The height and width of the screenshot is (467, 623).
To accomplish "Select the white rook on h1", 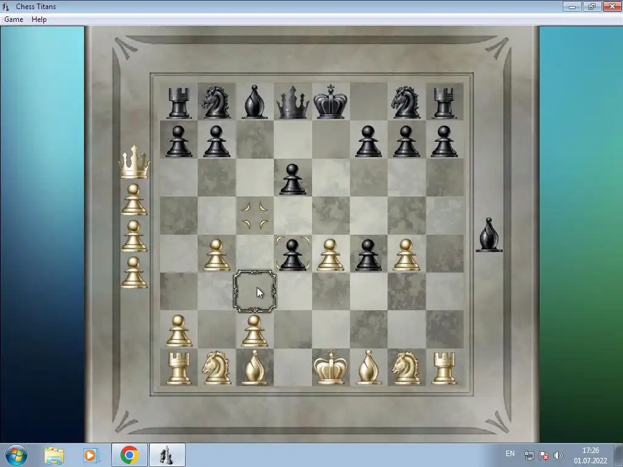I will (x=444, y=369).
